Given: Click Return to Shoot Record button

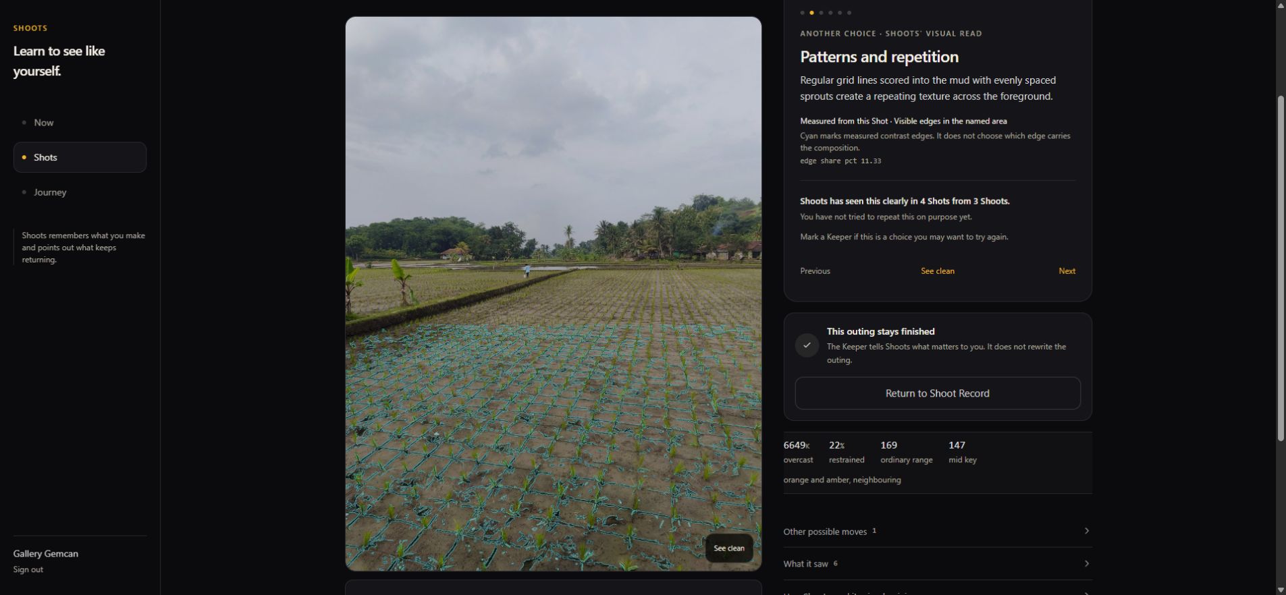Looking at the screenshot, I should coord(938,393).
